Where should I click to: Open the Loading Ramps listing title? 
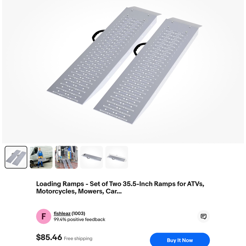click(x=120, y=188)
